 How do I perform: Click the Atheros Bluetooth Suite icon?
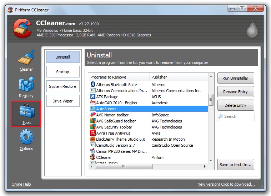93,84
